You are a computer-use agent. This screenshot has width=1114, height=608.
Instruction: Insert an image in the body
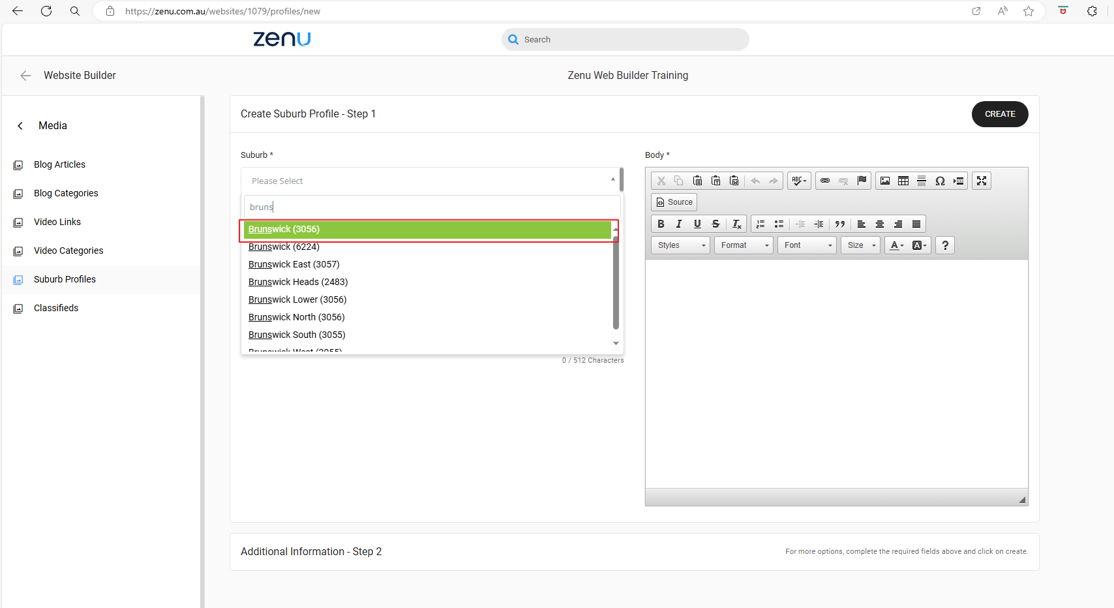tap(885, 181)
